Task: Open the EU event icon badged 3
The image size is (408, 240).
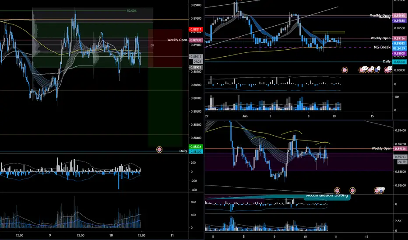Action: pyautogui.click(x=376, y=70)
